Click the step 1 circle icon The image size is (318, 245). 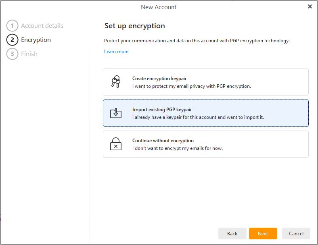click(x=12, y=26)
